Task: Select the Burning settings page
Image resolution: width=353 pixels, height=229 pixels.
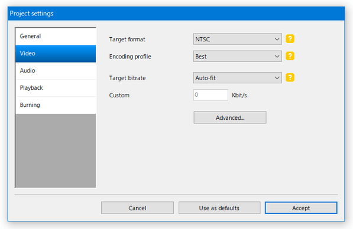Action: (x=56, y=105)
